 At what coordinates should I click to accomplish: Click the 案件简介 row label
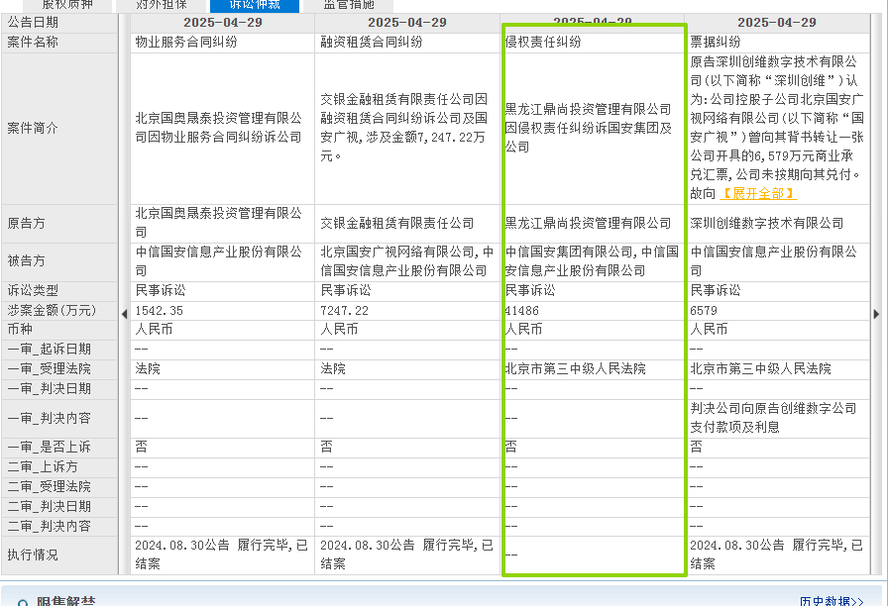[x=33, y=129]
